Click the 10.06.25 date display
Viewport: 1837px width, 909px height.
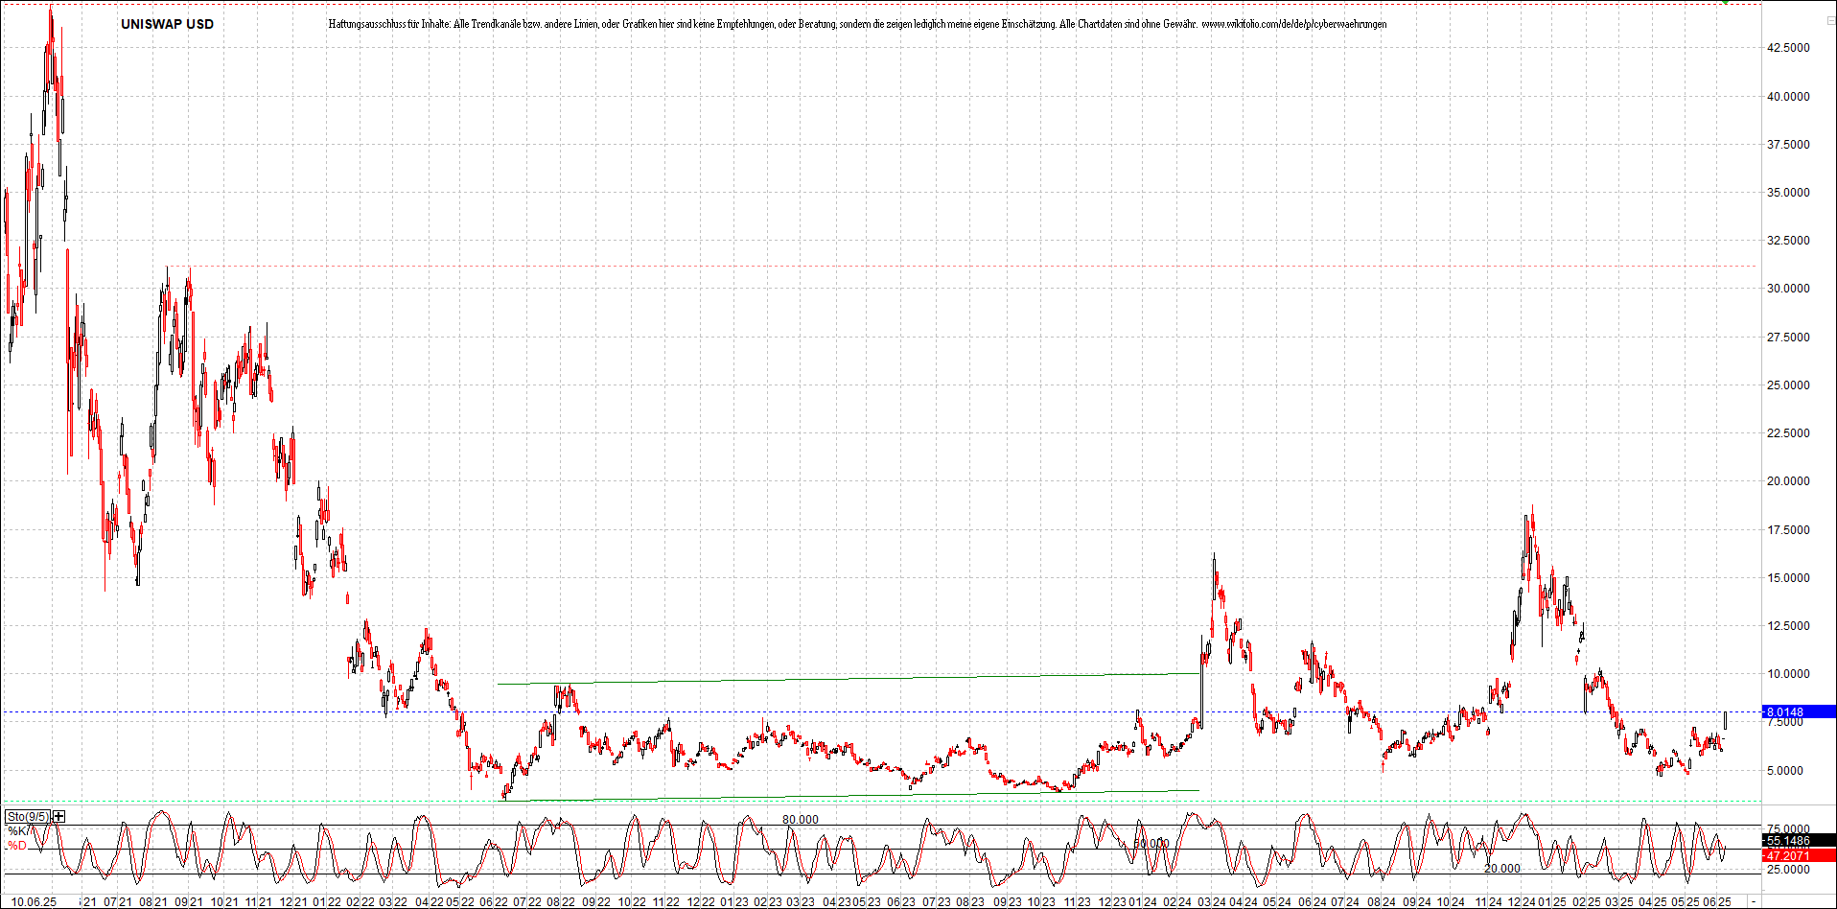click(x=34, y=902)
